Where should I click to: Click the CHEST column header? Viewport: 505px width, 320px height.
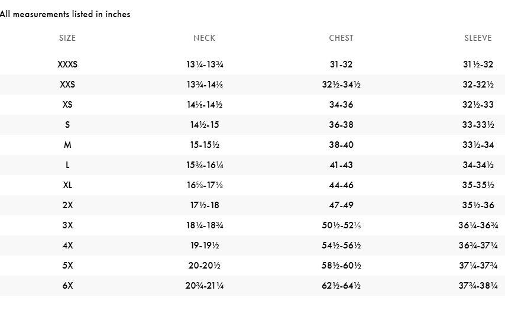pos(341,38)
